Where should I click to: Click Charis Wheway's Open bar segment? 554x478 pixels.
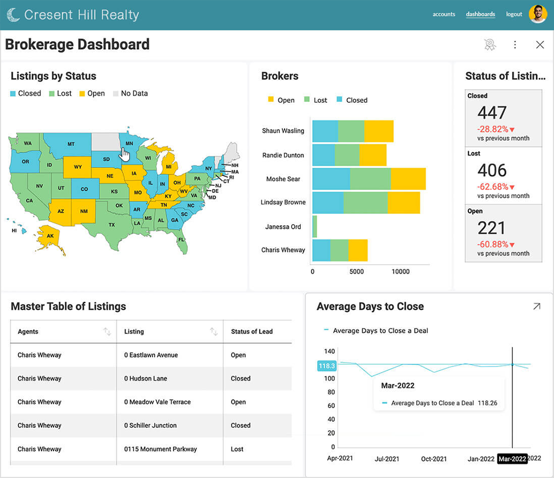(358, 250)
